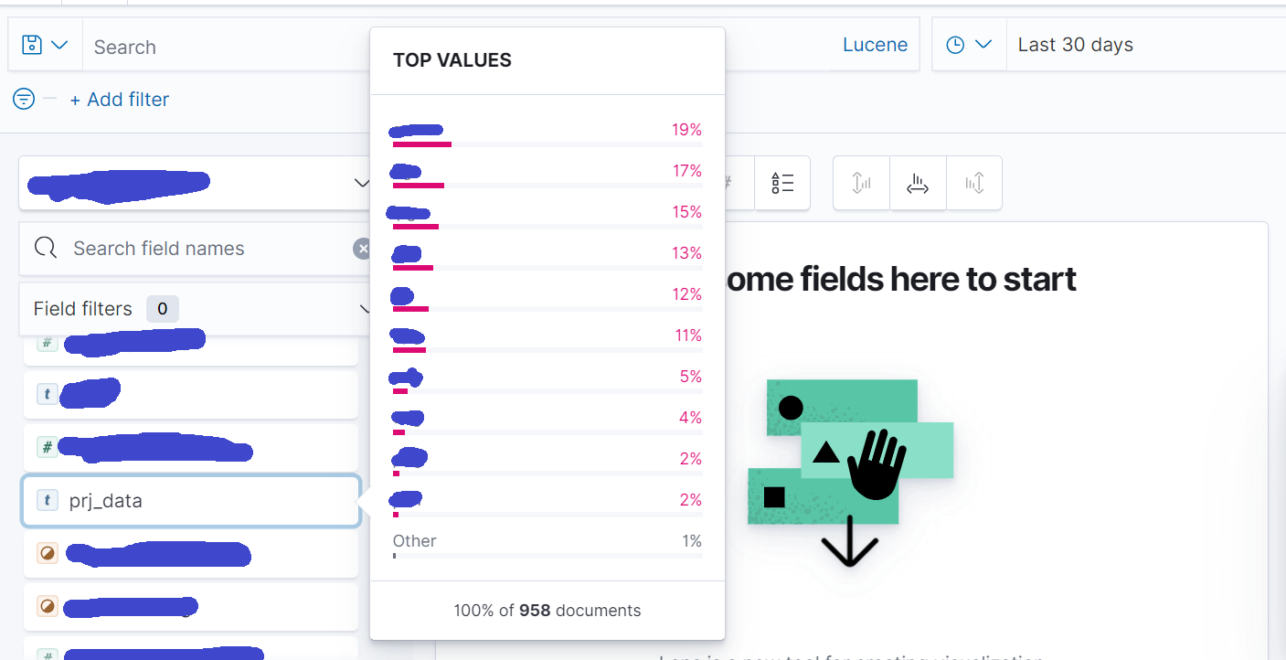Viewport: 1286px width, 660px height.
Task: Open the legend settings icon
Action: tap(782, 183)
